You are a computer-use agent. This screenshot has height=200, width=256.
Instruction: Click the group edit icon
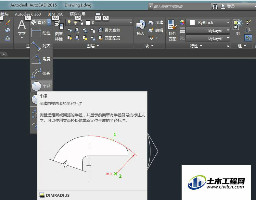[248, 30]
